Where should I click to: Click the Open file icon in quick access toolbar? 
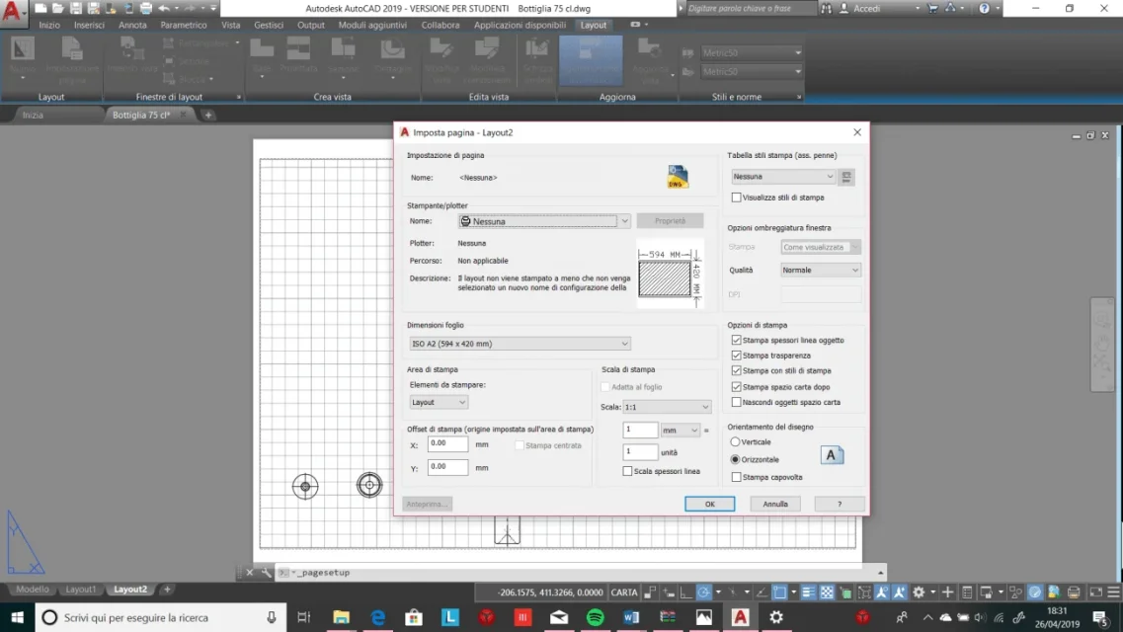coord(58,9)
